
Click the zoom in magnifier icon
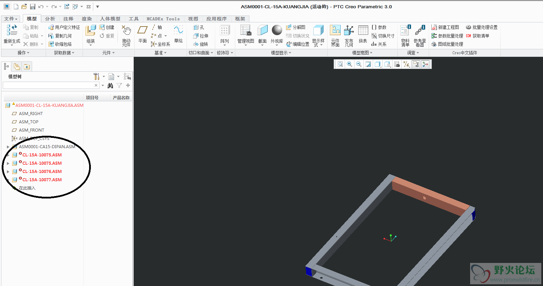pos(350,64)
